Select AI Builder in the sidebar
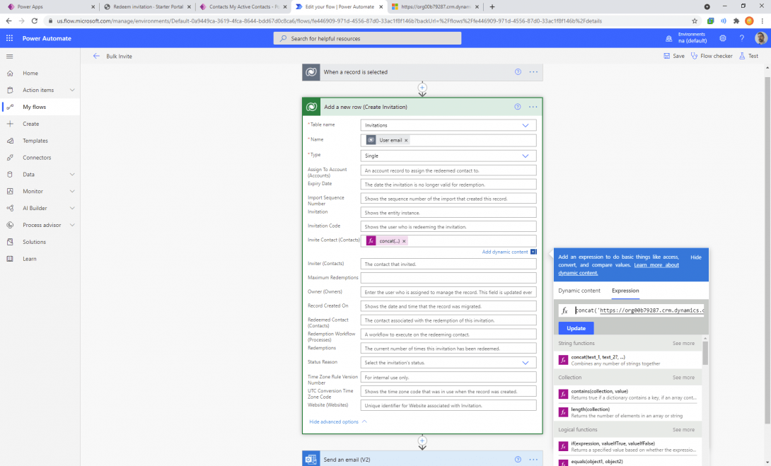771x466 pixels. coord(37,208)
